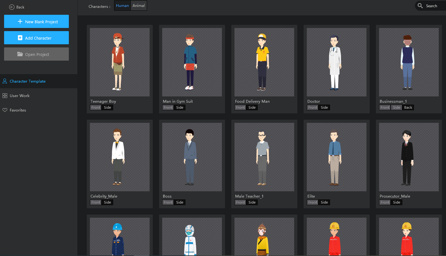Show Side view of Businessman_1

(397, 107)
